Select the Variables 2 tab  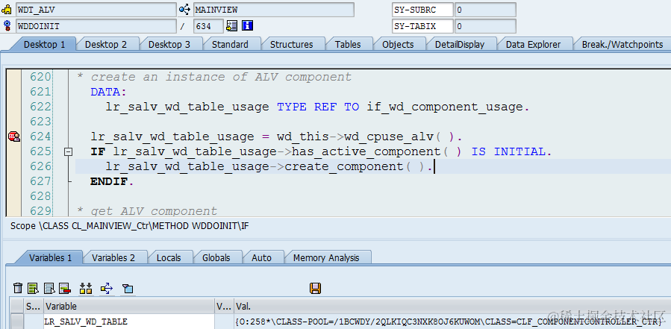[x=113, y=258]
